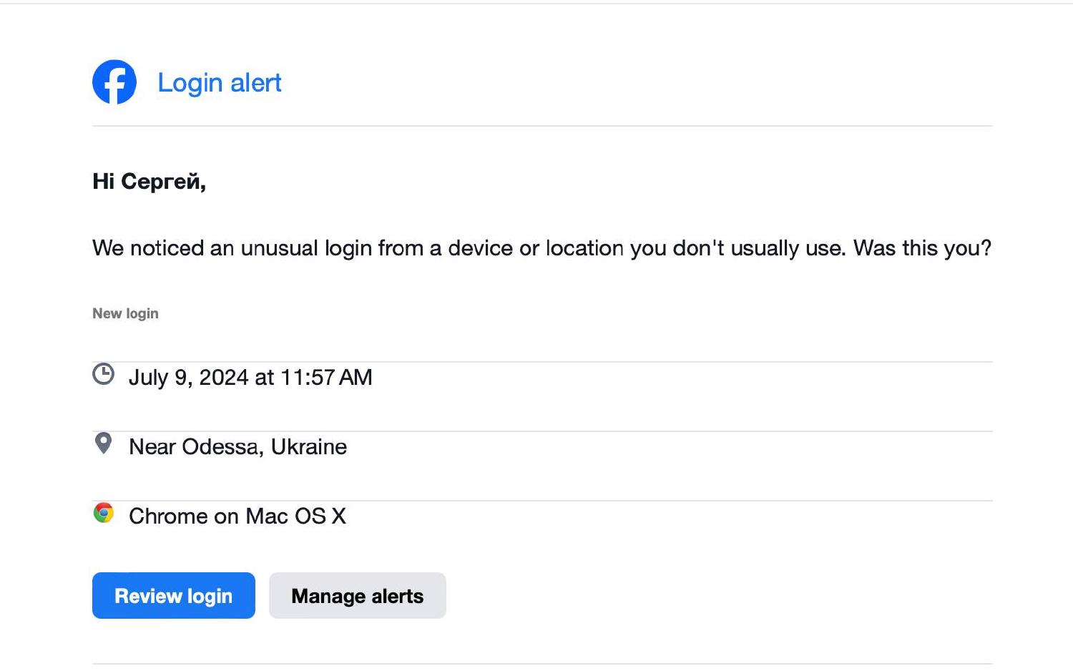The height and width of the screenshot is (671, 1073).
Task: Click the 'Mac OS X' text
Action: coord(295,516)
